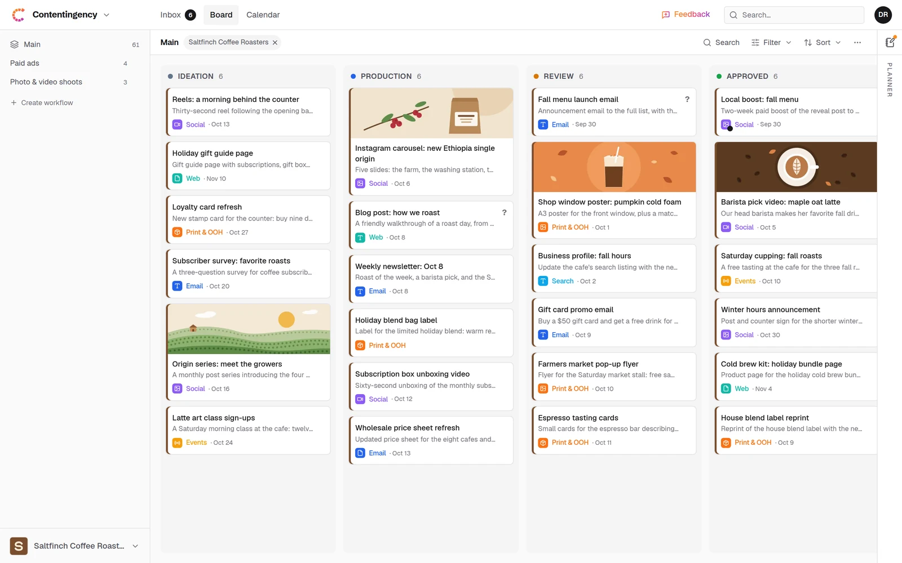Click Search icon on Business profile fall hours

[543, 281]
